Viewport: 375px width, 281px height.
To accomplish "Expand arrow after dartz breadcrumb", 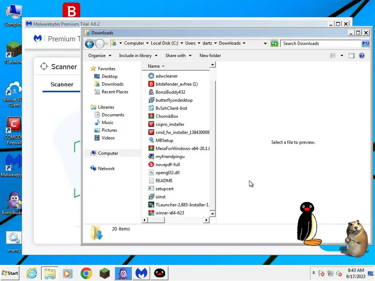I will click(x=215, y=43).
